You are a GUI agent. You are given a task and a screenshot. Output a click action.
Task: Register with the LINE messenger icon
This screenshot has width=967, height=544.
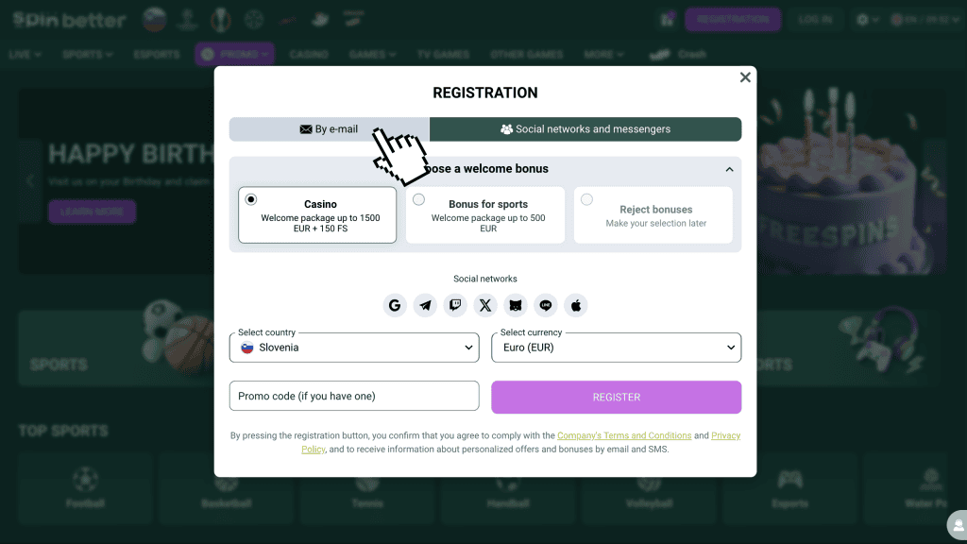[546, 305]
